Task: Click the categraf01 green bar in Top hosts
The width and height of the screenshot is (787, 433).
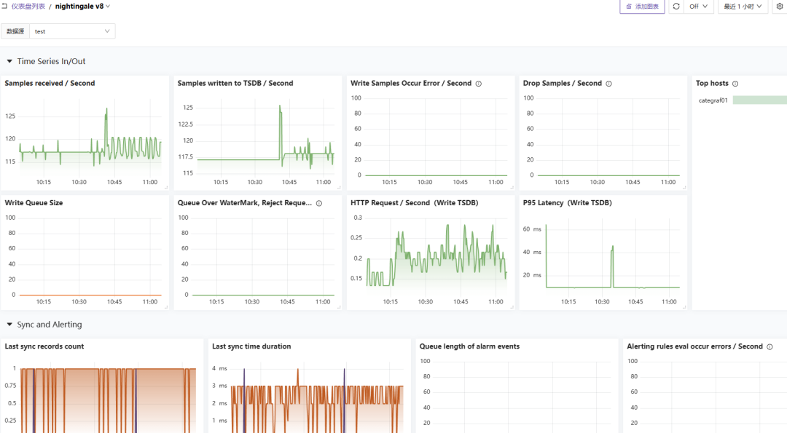Action: [759, 100]
